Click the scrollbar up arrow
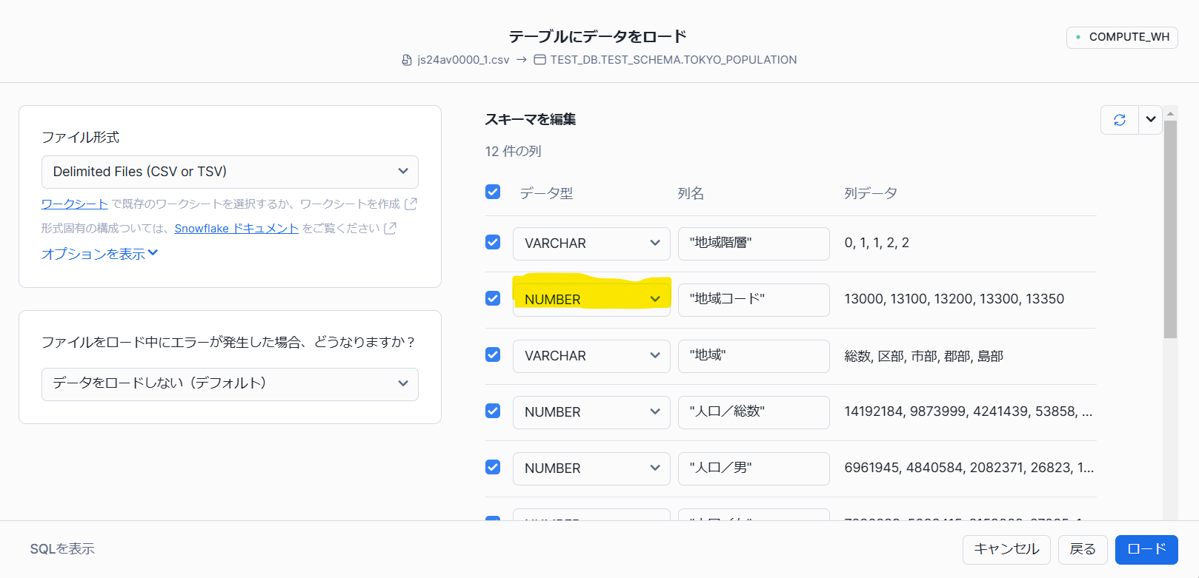Screen dimensions: 1199x578 [x=1170, y=113]
